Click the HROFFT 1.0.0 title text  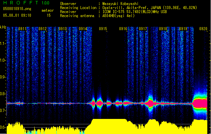click(x=27, y=3)
